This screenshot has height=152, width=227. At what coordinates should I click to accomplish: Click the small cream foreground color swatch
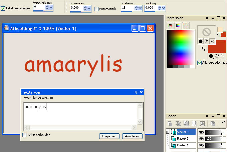coord(220,30)
